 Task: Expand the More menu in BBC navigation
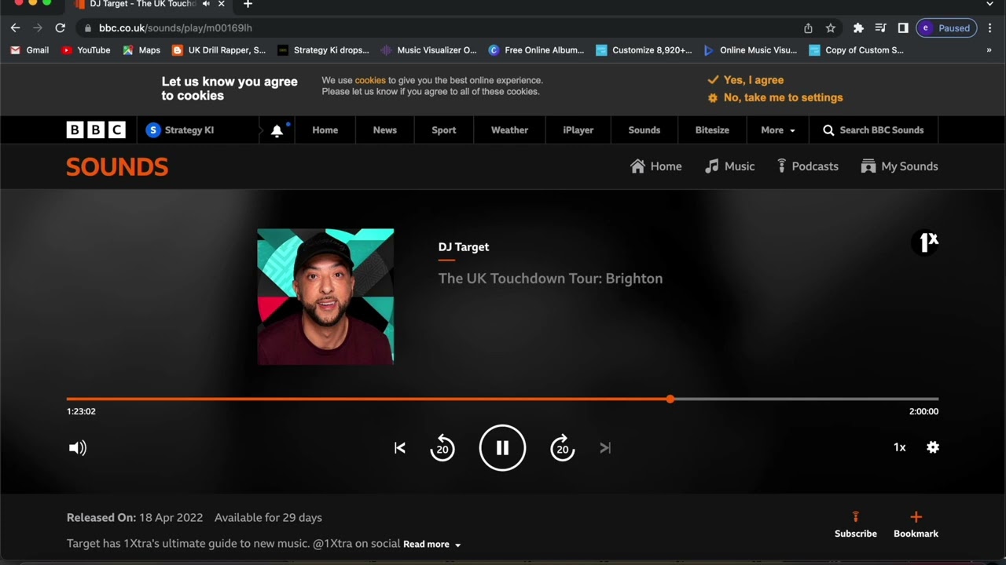pos(777,130)
